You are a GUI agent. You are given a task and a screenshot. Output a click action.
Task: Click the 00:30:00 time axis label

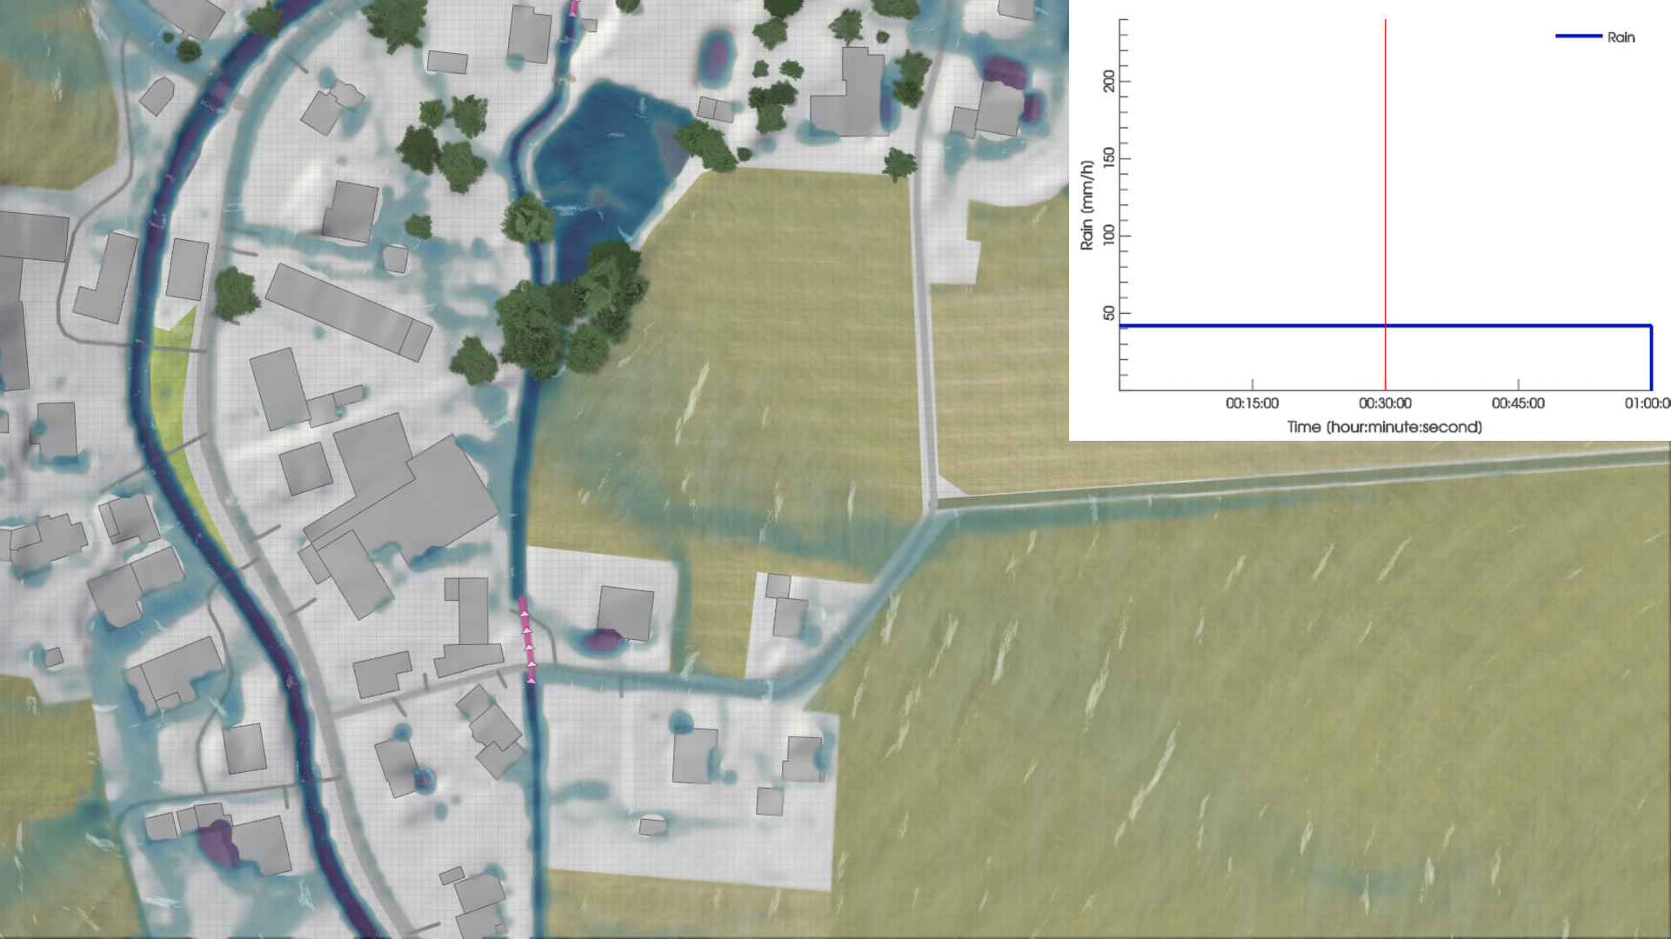(x=1385, y=403)
